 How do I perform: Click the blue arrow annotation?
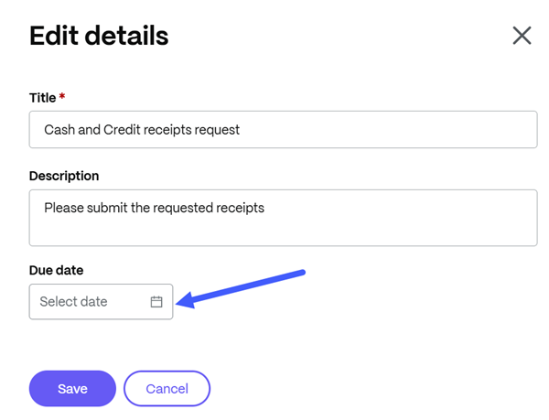coord(240,289)
